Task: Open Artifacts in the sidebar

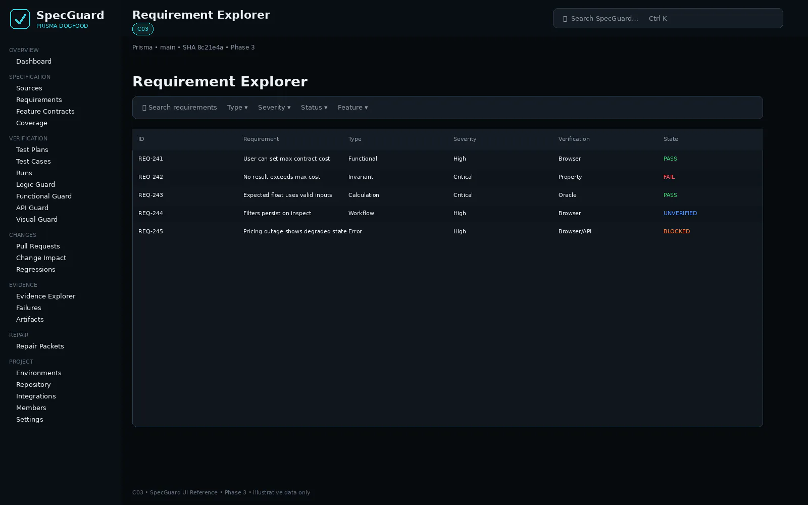Action: tap(30, 319)
